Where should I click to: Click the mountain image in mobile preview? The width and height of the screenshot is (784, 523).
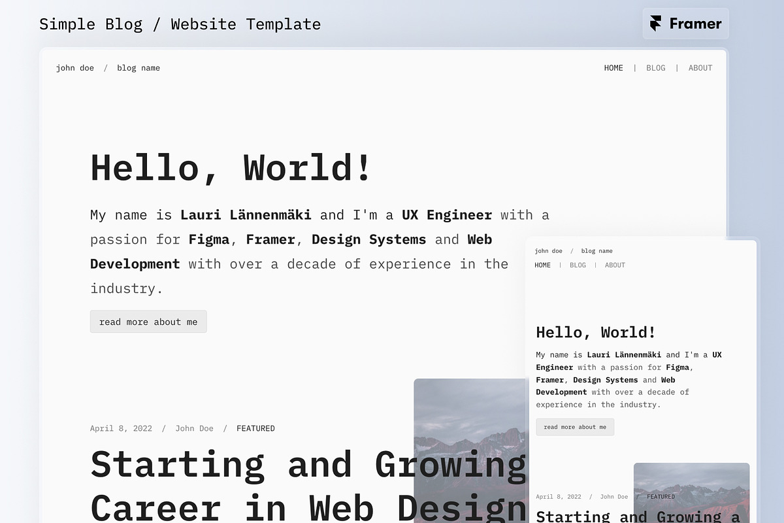click(691, 493)
